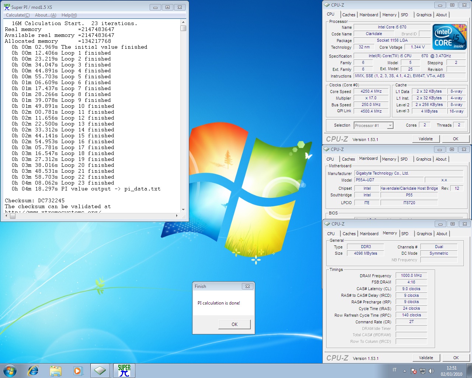This screenshot has width=472, height=378.
Task: Click the network tray icon
Action: pyautogui.click(x=423, y=371)
